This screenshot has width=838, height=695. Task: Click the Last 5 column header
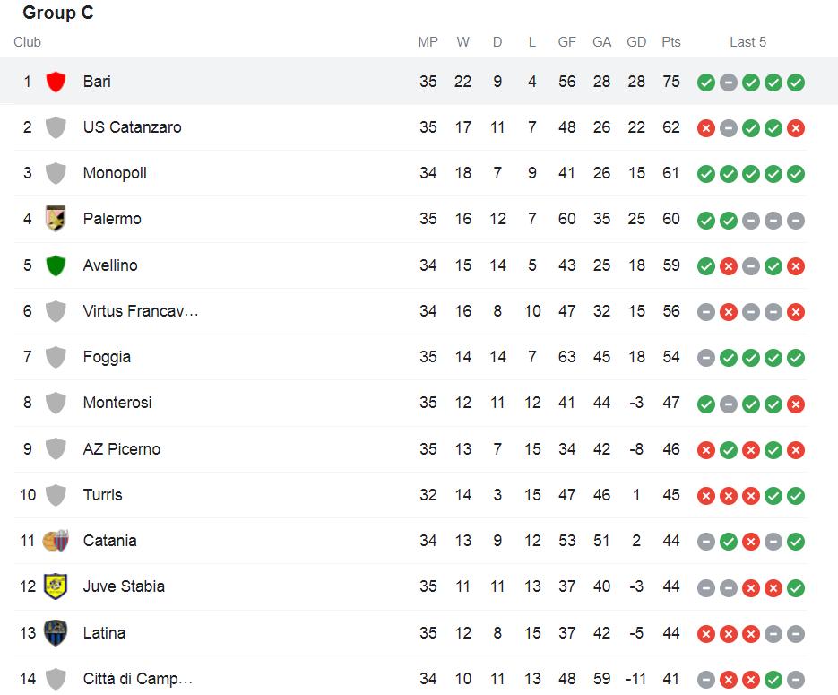tap(747, 42)
